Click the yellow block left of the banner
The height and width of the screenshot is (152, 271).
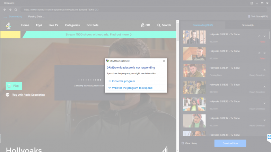[10, 35]
